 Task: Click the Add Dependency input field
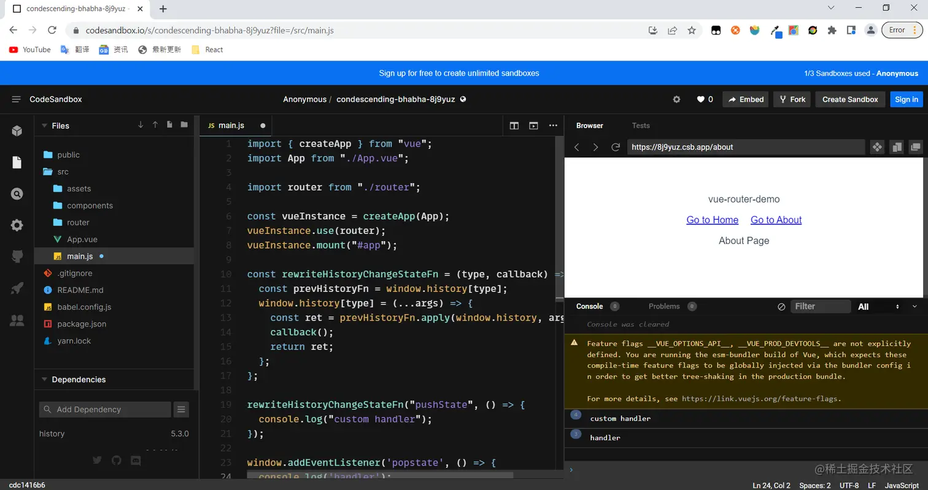point(105,409)
